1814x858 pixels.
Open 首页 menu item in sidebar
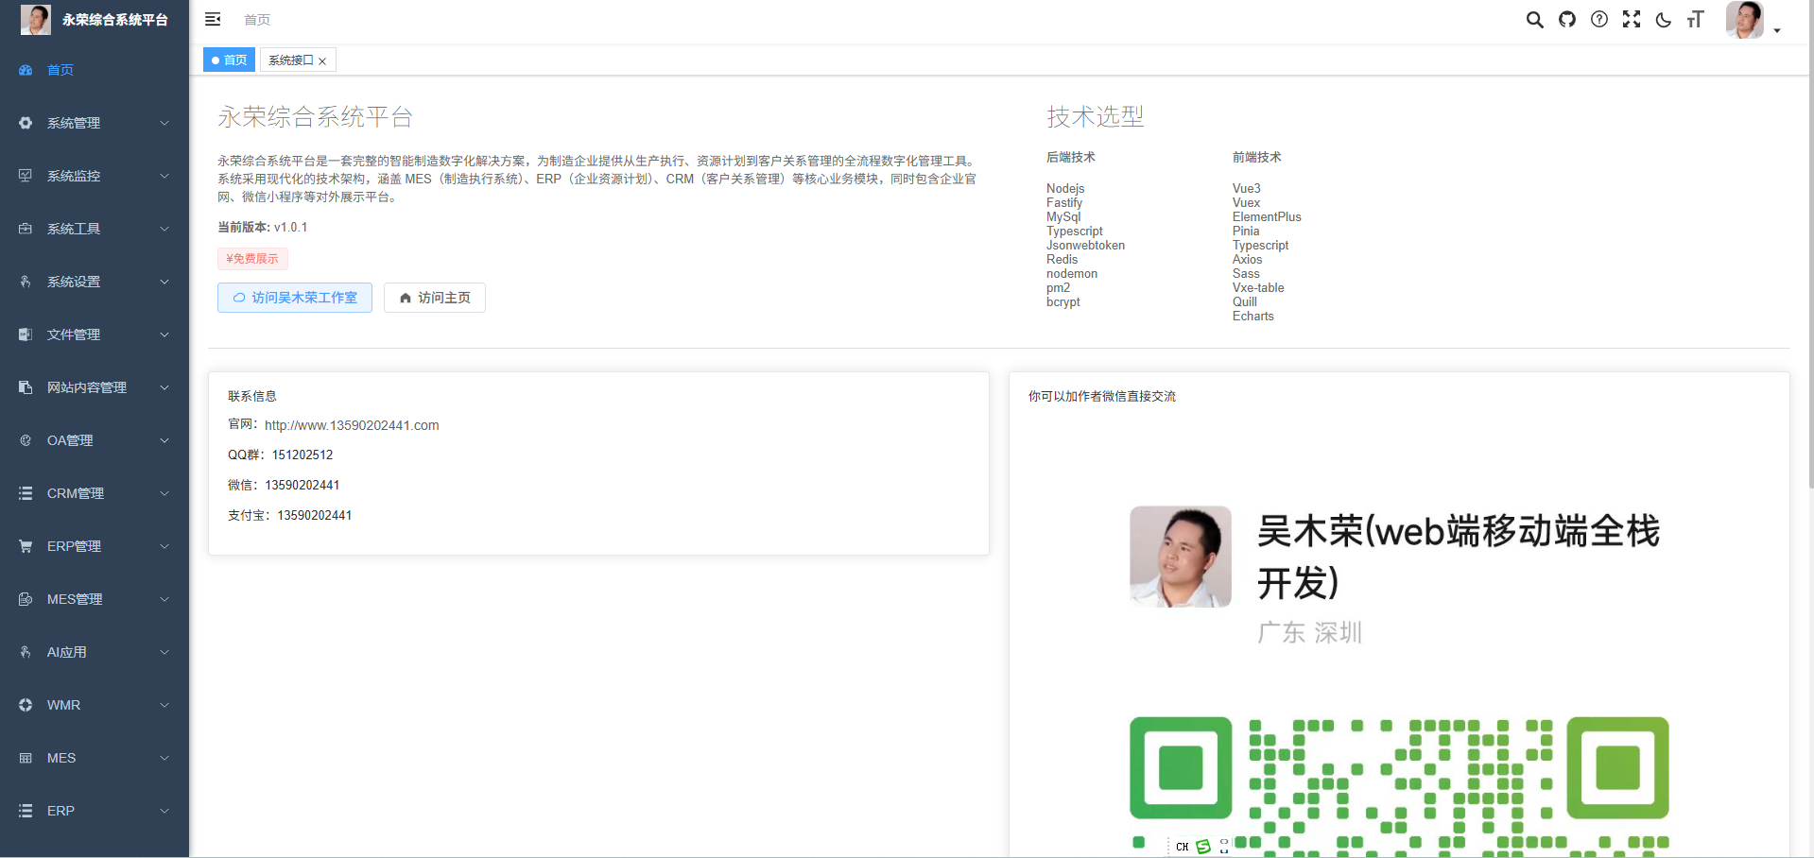point(95,70)
